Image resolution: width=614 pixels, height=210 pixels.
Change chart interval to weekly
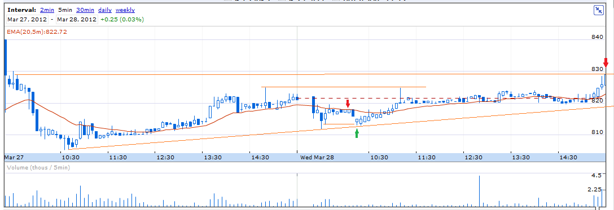[x=125, y=10]
